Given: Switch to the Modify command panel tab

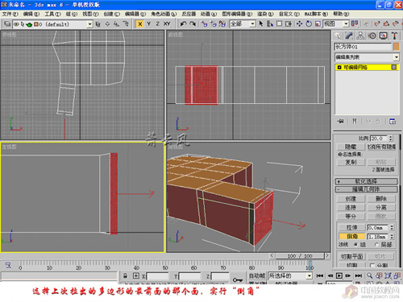Looking at the screenshot, I should pyautogui.click(x=349, y=35).
